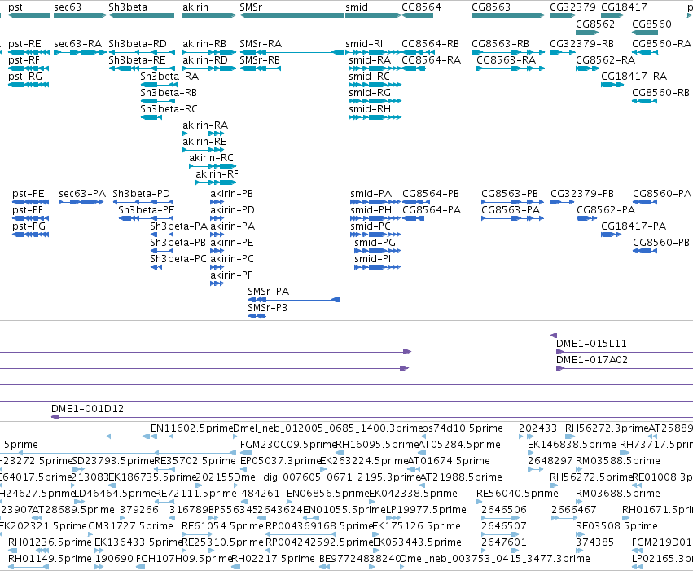This screenshot has width=693, height=571.
Task: Click EST EN11602.5prime
Action: [192, 428]
